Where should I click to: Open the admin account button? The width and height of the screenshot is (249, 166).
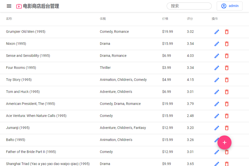tap(229, 6)
